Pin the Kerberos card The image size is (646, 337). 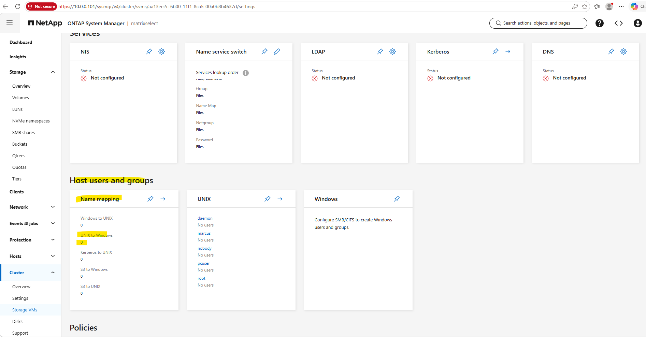[x=496, y=52]
